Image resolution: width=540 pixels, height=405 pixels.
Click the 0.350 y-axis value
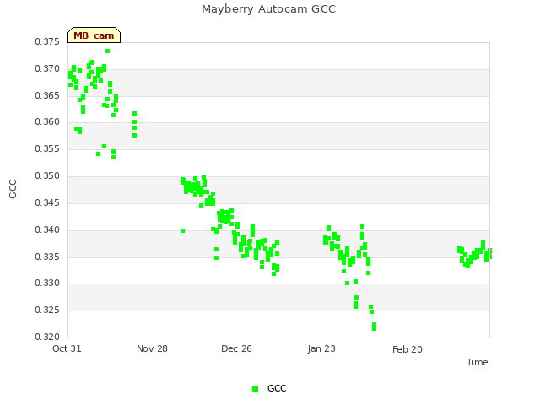[x=47, y=176]
